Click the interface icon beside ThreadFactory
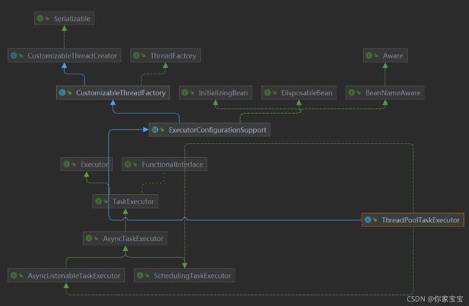469x306 pixels. point(136,56)
